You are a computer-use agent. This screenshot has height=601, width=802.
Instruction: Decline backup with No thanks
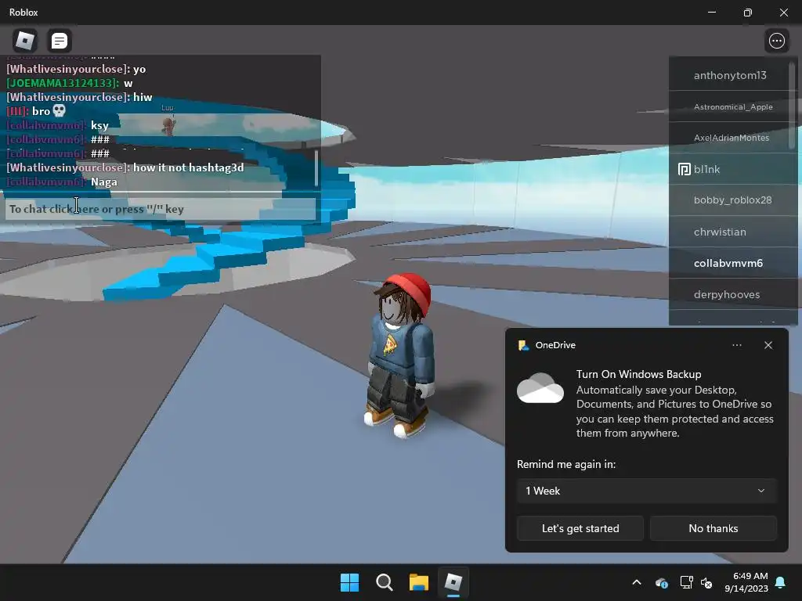[x=713, y=528]
